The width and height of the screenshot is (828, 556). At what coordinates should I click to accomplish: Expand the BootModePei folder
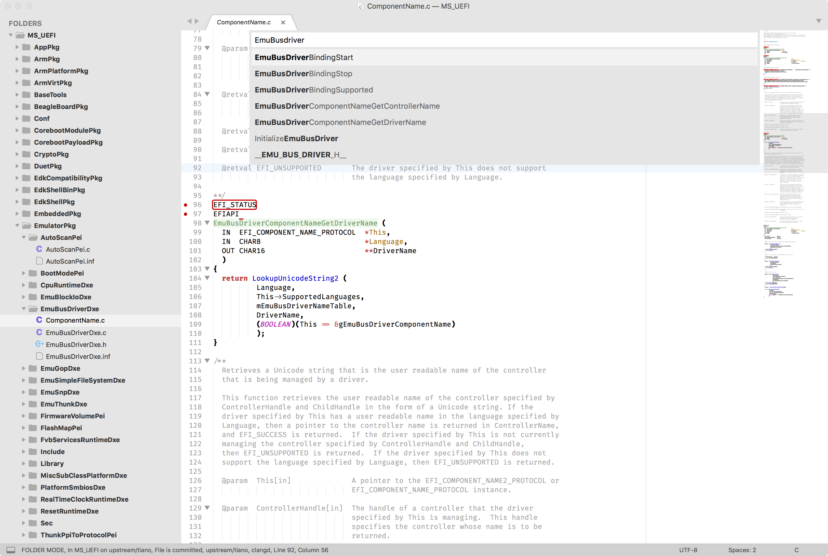[x=24, y=273]
